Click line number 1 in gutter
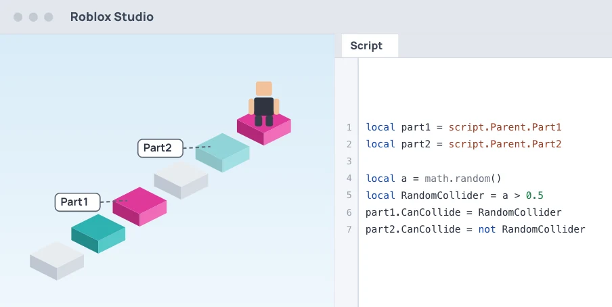Image resolution: width=612 pixels, height=307 pixels. tap(349, 128)
